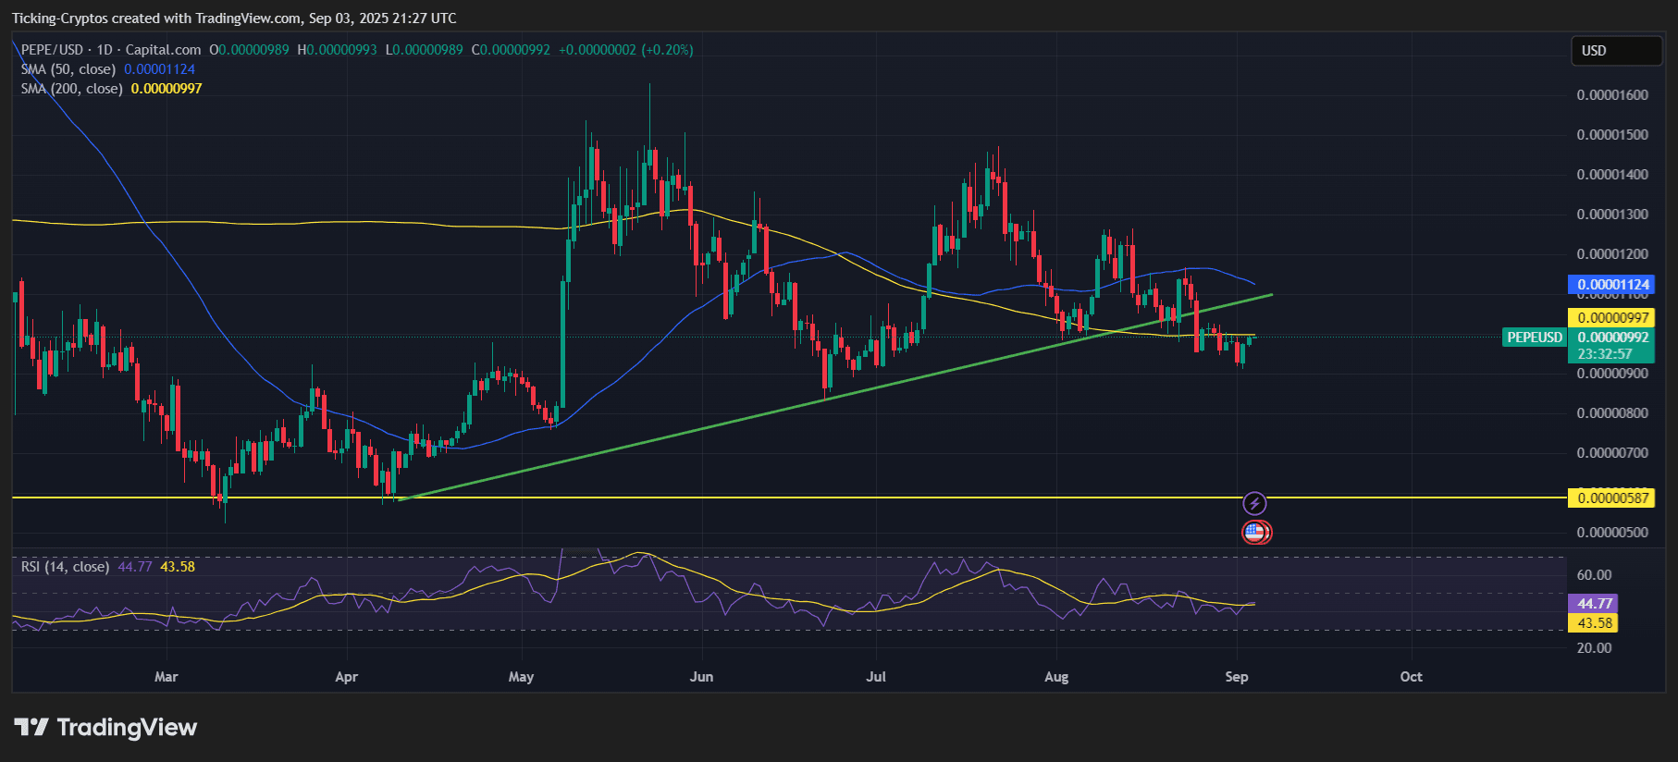Click the yellow 0.00000997 price axis tag

(x=1611, y=318)
